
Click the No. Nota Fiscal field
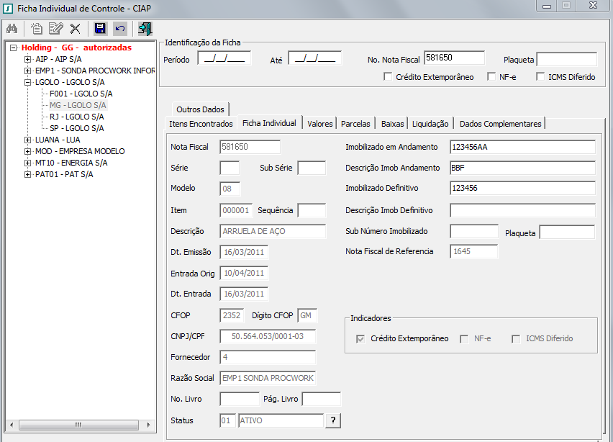[453, 58]
